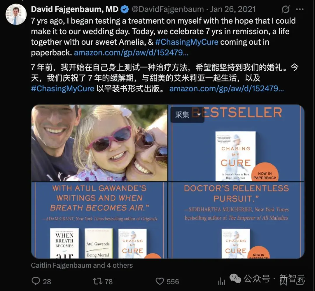This screenshot has width=315, height=291.
Task: Click the reply speech bubble icon
Action: [x=36, y=281]
